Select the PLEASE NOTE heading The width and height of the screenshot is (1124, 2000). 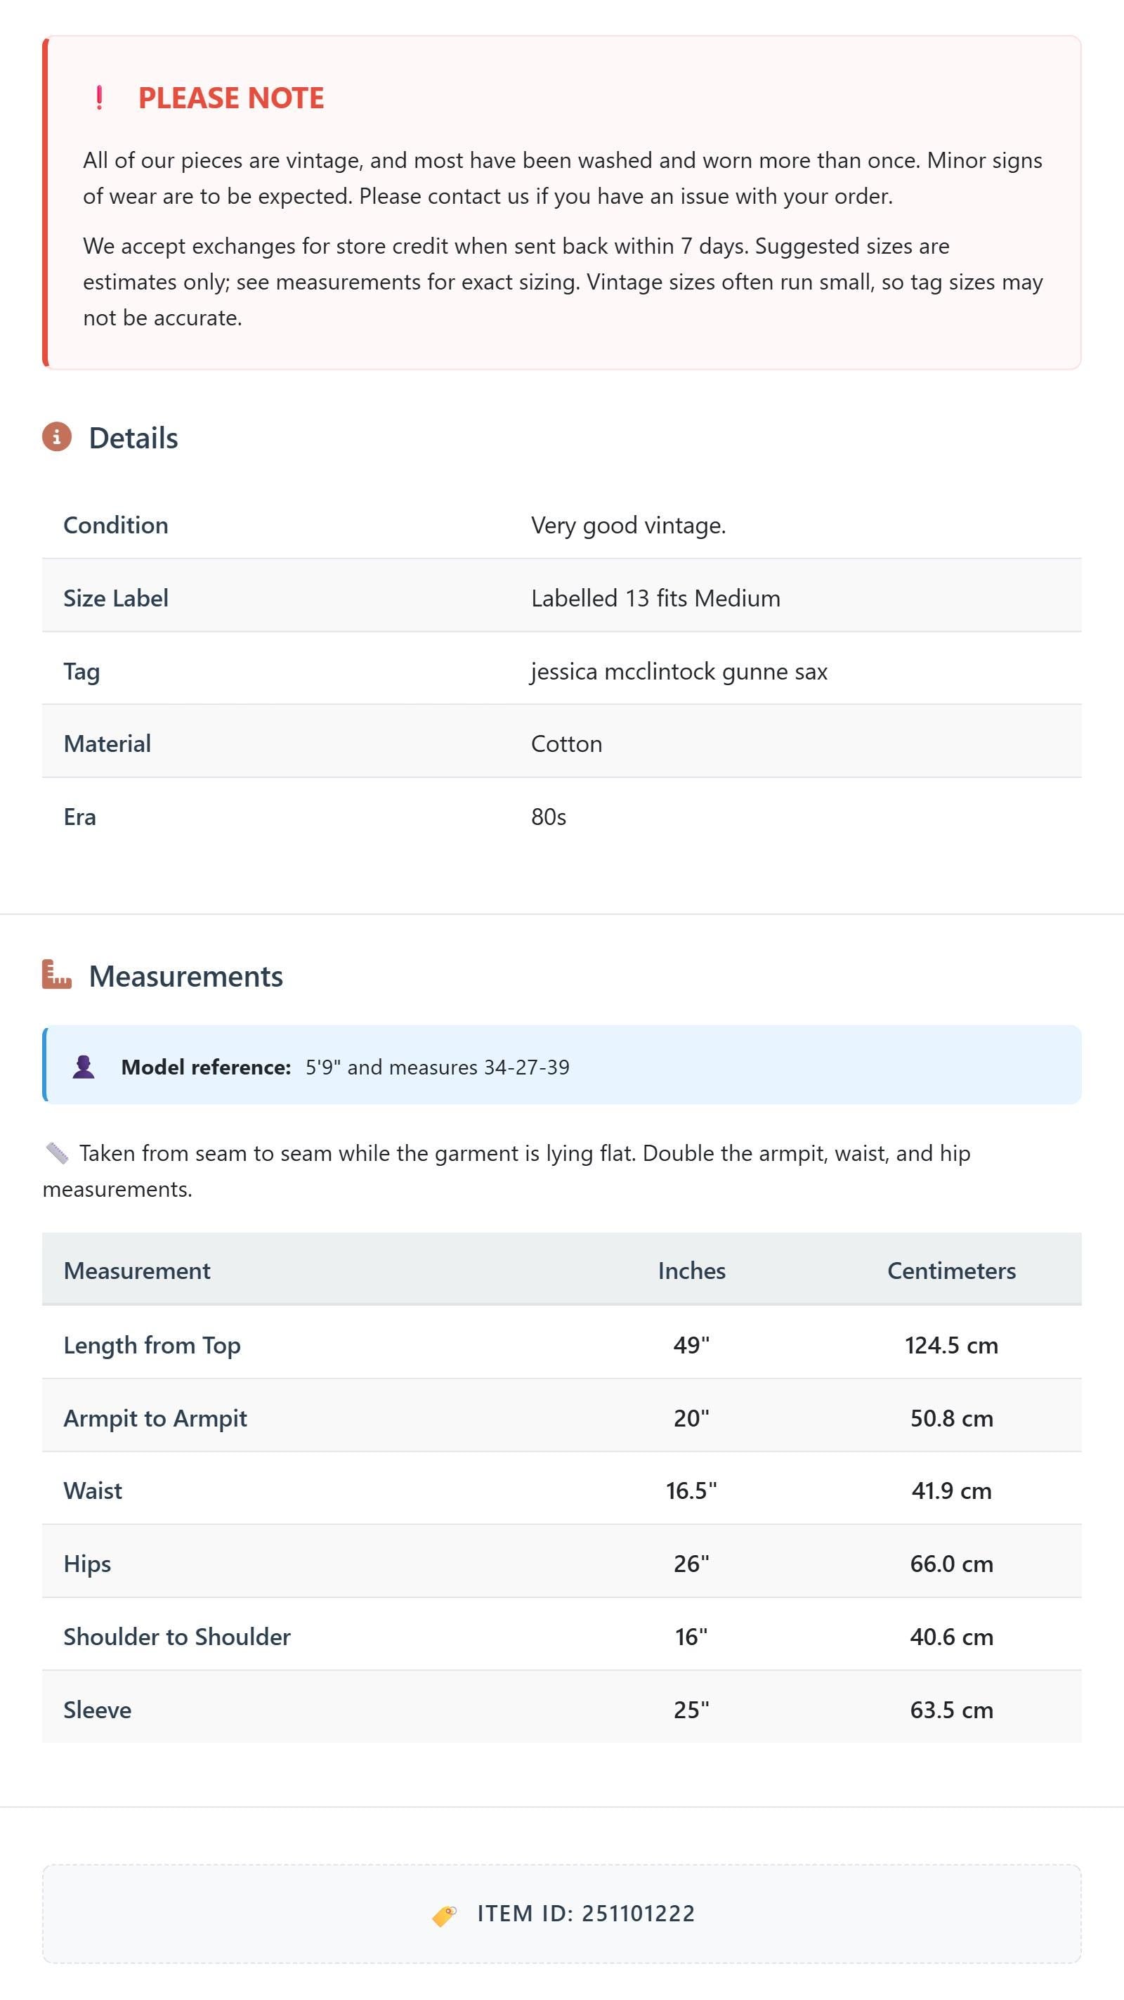[x=231, y=98]
